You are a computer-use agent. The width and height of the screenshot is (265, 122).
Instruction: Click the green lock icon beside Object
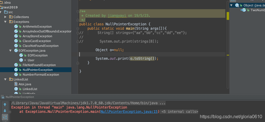coord(241,5)
